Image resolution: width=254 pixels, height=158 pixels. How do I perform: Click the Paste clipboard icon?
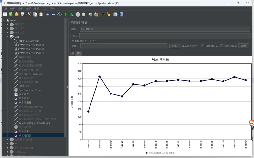41,15
